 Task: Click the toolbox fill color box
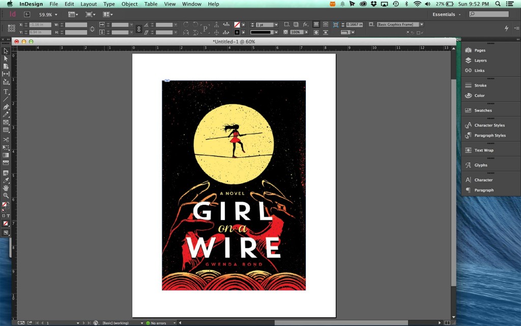point(4,205)
